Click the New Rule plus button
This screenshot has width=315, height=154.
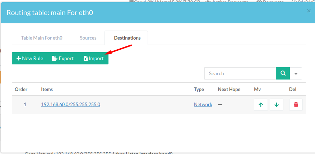(x=30, y=58)
